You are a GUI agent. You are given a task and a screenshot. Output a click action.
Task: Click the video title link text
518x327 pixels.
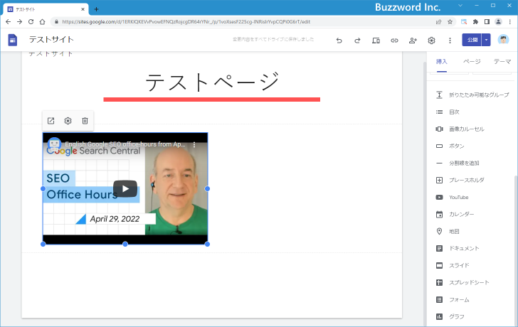(125, 144)
